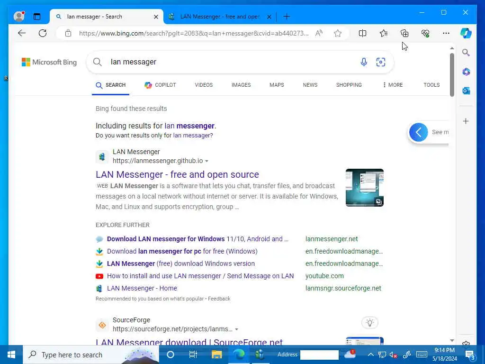Open Browser essentials heart icon
The width and height of the screenshot is (485, 364).
coord(425,33)
